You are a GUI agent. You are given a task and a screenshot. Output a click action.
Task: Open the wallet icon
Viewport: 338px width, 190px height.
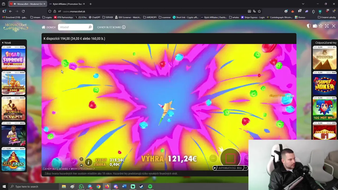pos(315,26)
